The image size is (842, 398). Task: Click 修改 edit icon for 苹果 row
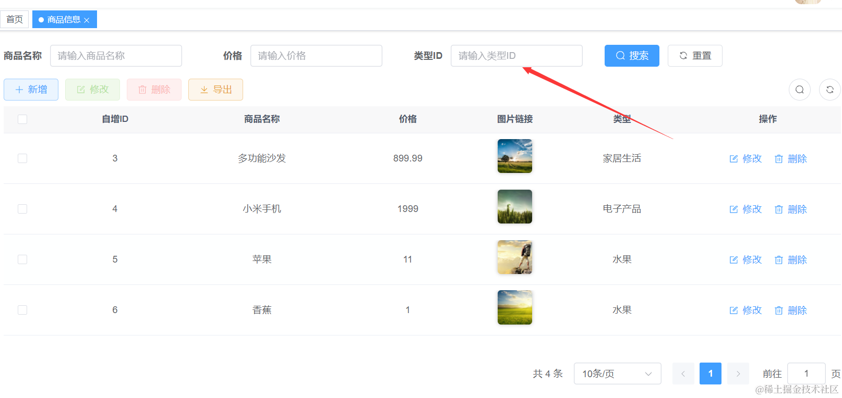pyautogui.click(x=733, y=260)
